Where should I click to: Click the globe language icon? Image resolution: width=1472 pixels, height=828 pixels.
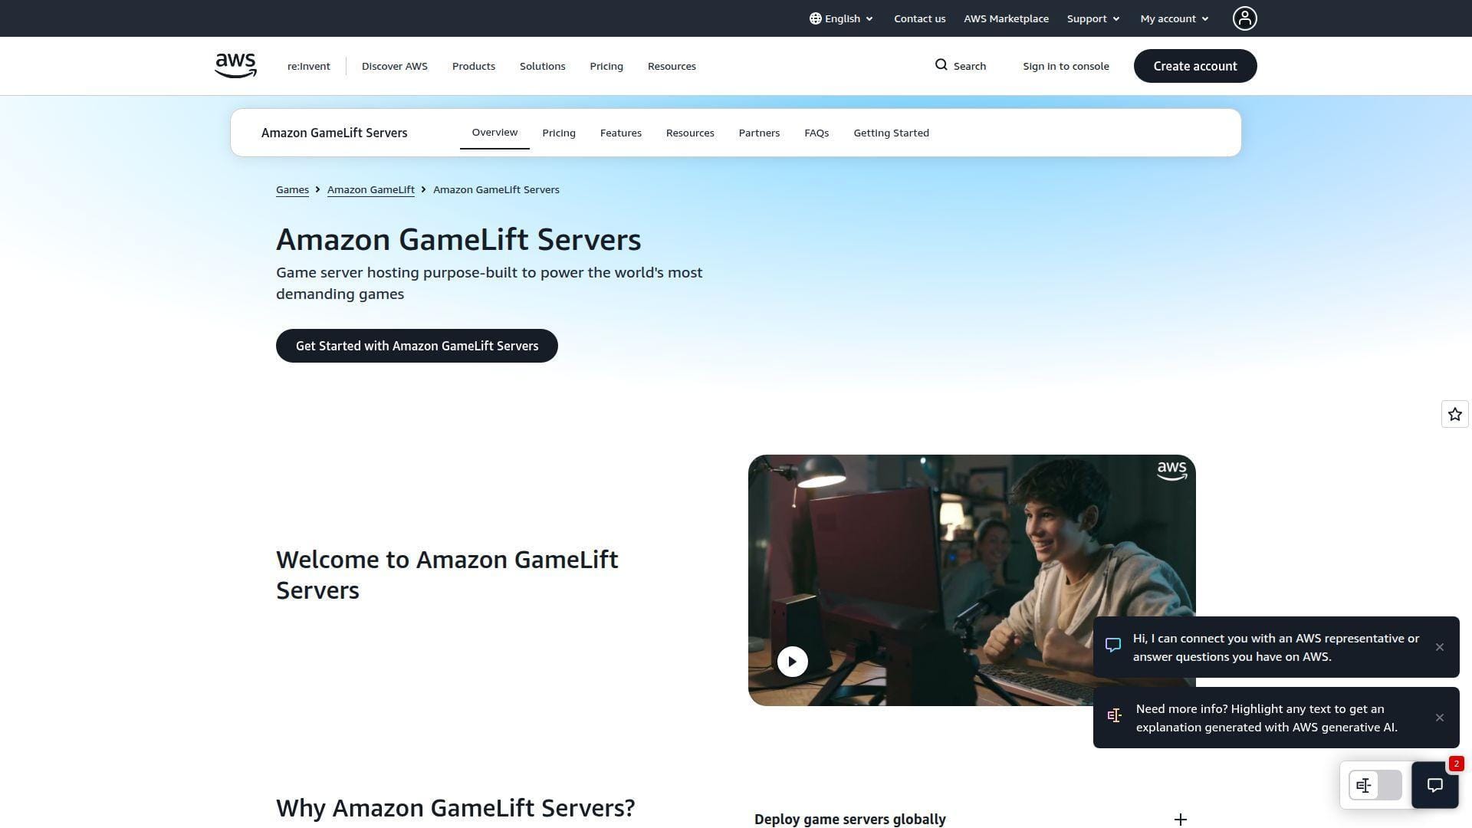coord(815,18)
